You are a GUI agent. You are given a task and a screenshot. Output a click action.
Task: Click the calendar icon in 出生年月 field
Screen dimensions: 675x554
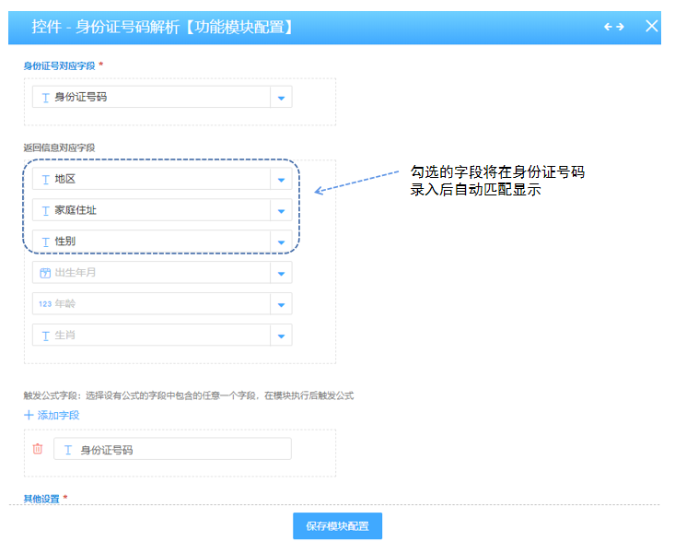point(44,273)
